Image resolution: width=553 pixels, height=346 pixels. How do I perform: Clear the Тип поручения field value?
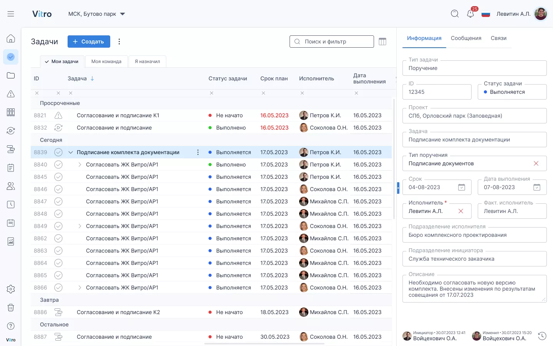pyautogui.click(x=536, y=163)
